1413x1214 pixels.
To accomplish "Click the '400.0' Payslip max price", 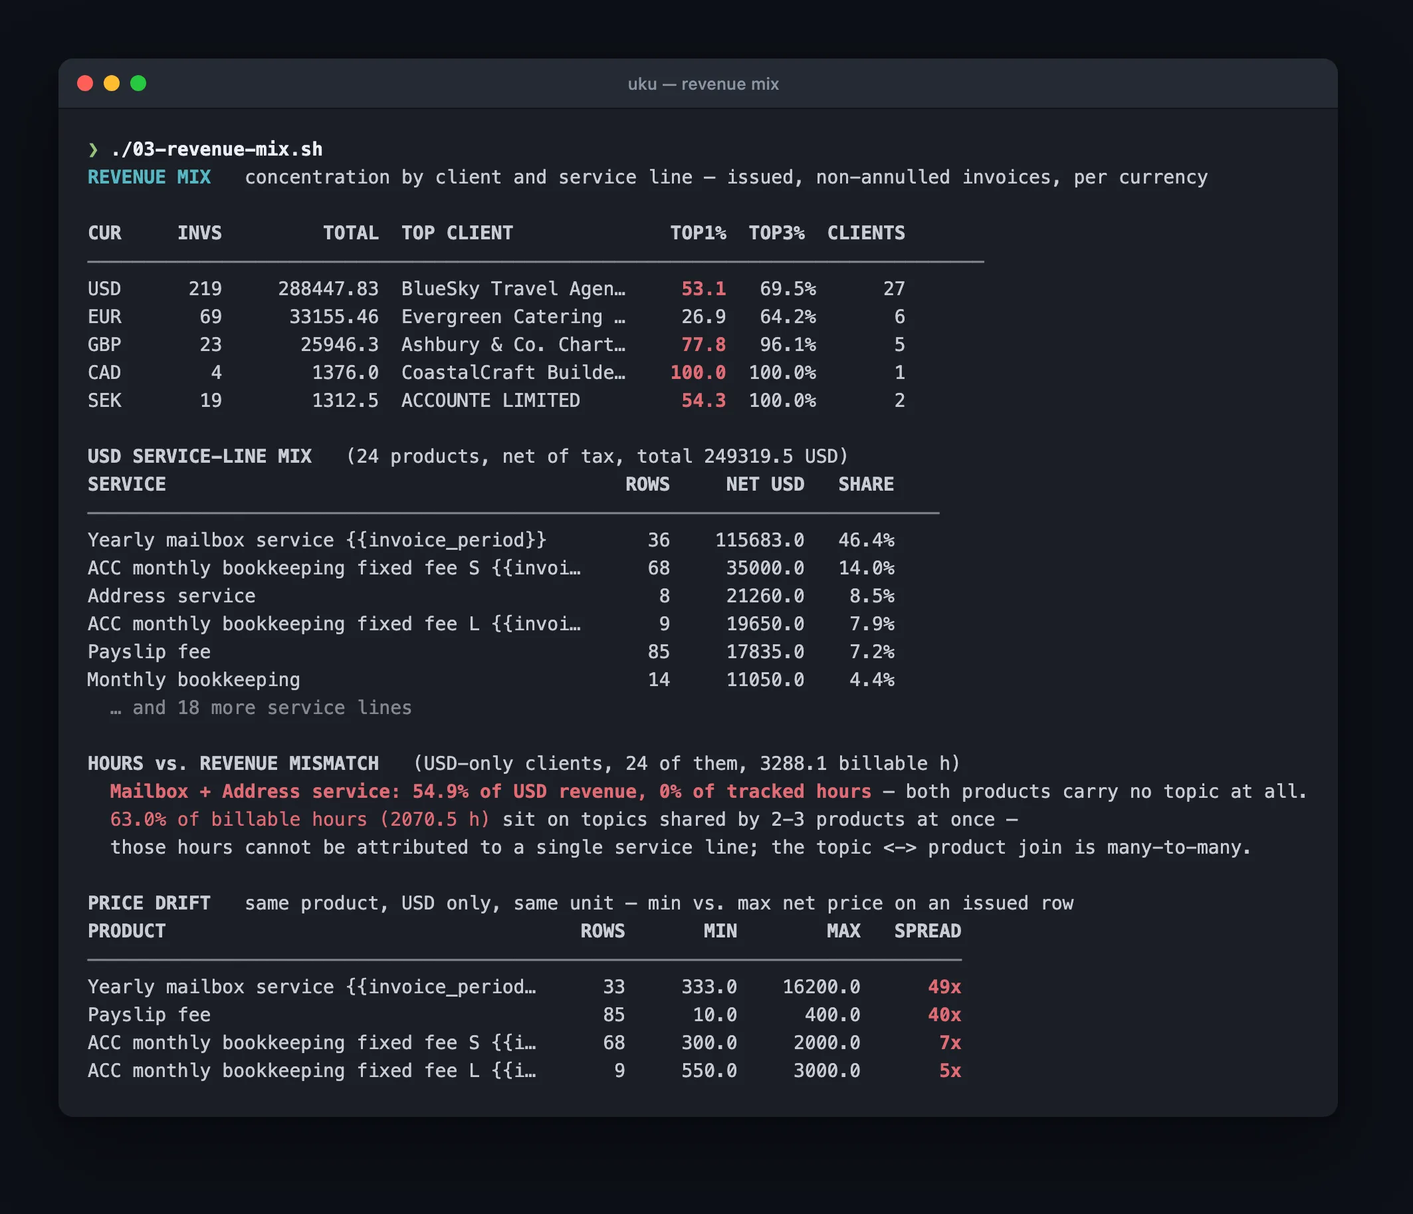I will pos(833,1015).
